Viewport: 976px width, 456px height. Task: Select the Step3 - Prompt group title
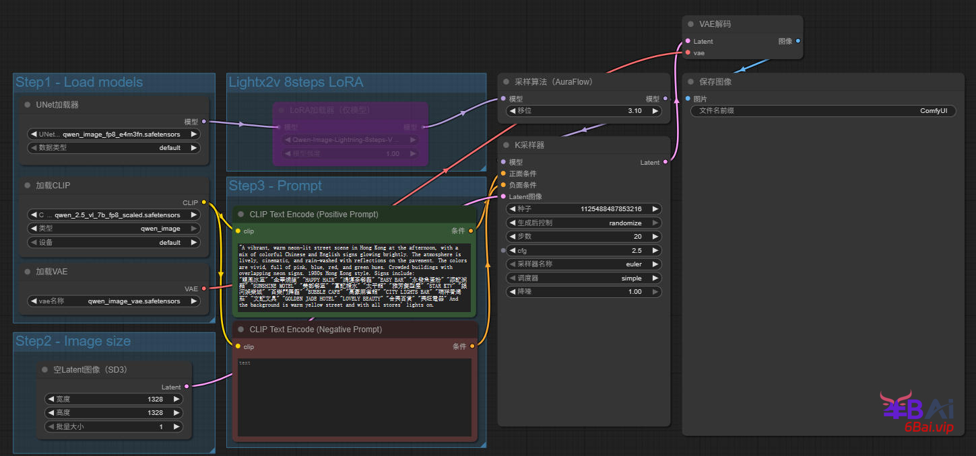pos(275,186)
